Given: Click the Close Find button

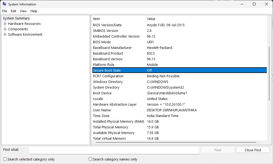Looking at the screenshot, I should click(x=253, y=150).
